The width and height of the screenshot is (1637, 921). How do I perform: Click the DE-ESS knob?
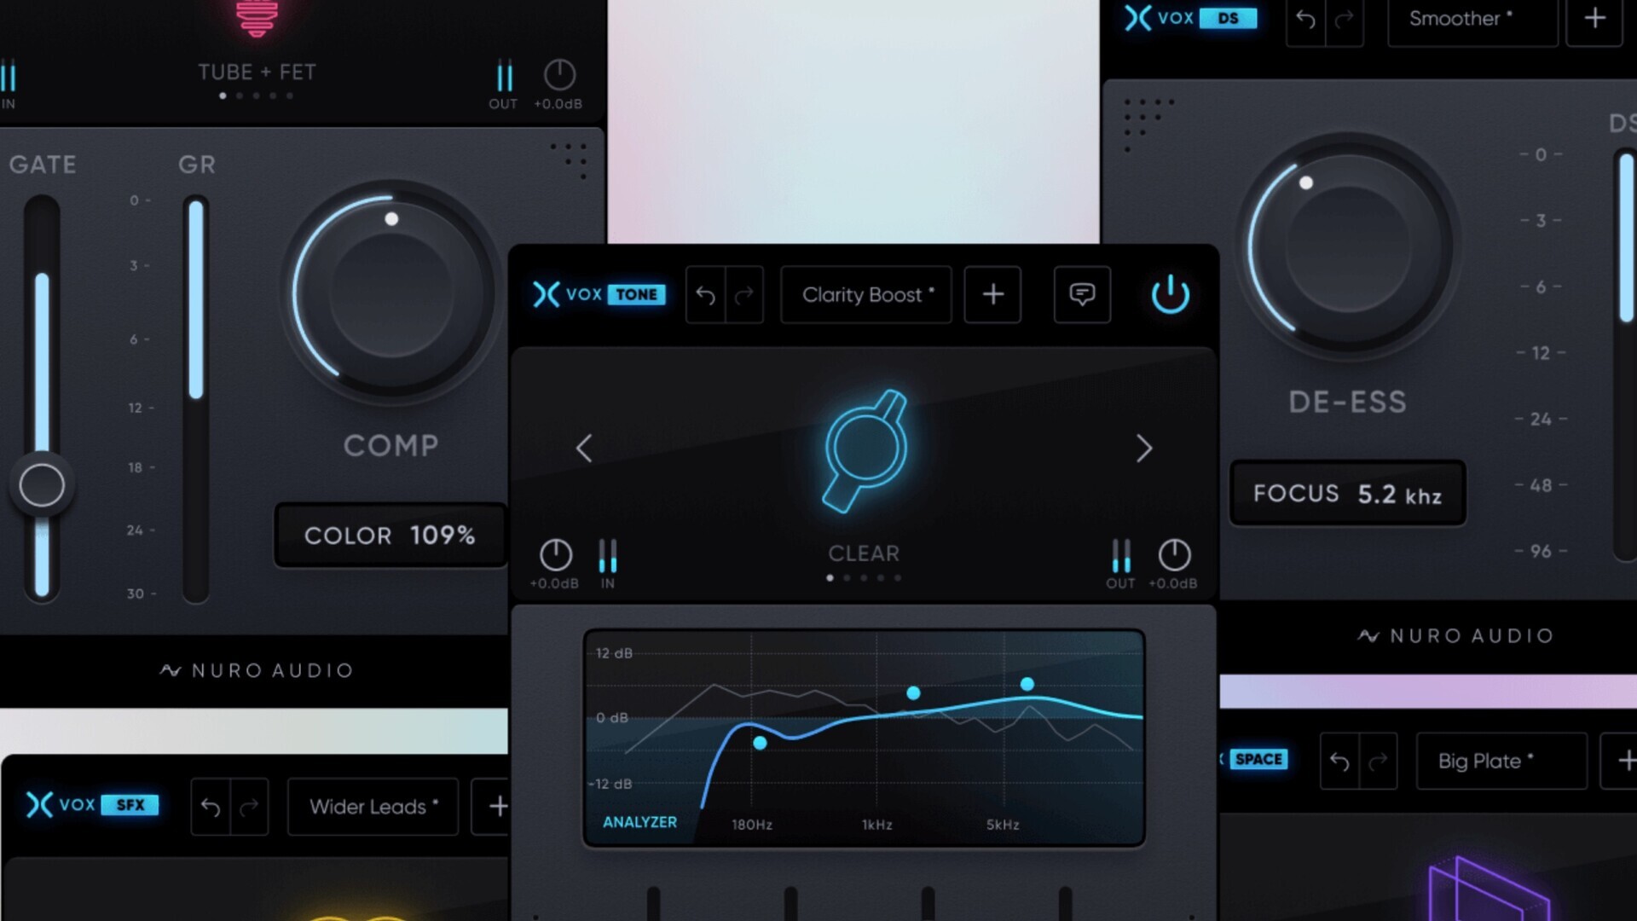pyautogui.click(x=1348, y=246)
